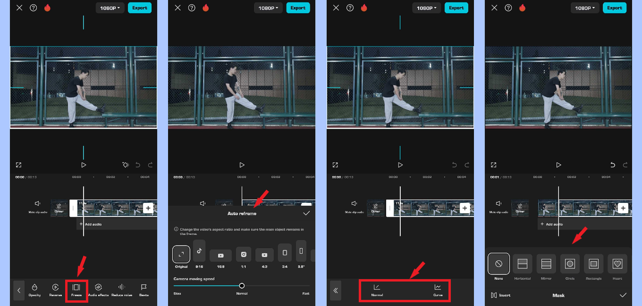Image resolution: width=642 pixels, height=306 pixels.
Task: Click Export in the Auto reframe screen
Action: point(298,8)
